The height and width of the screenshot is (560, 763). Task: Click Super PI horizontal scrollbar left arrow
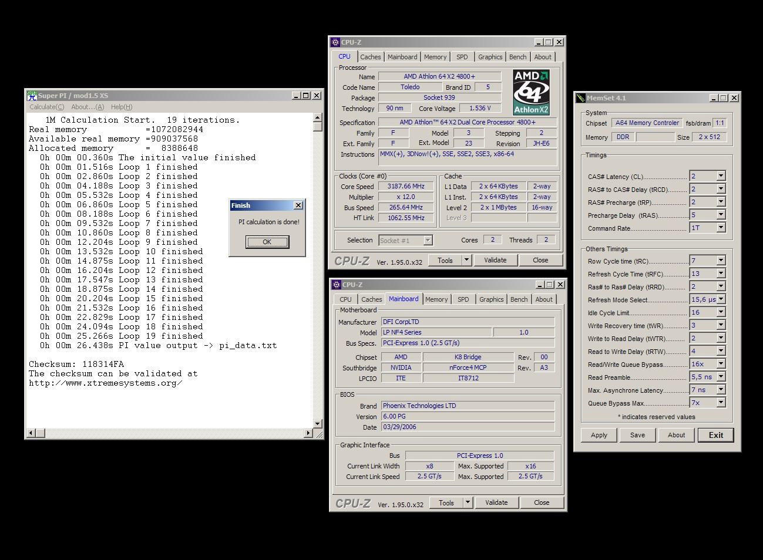pos(31,433)
